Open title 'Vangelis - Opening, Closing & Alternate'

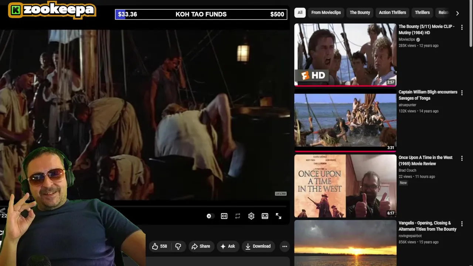tap(428, 226)
